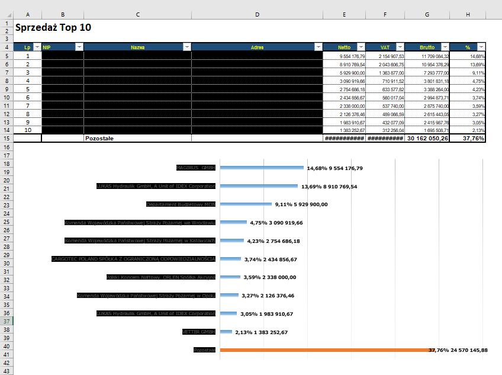The width and height of the screenshot is (502, 375).
Task: Click the Polski Koncern Naftowy ORLEN axis label
Action: 160,277
